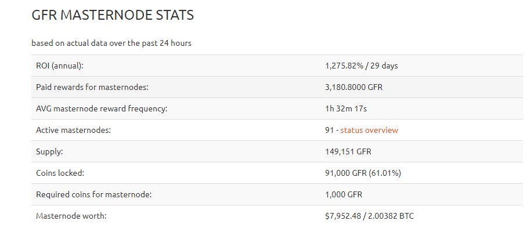Click the 1,275.82% / 29 days value
The width and height of the screenshot is (527, 246).
point(362,66)
